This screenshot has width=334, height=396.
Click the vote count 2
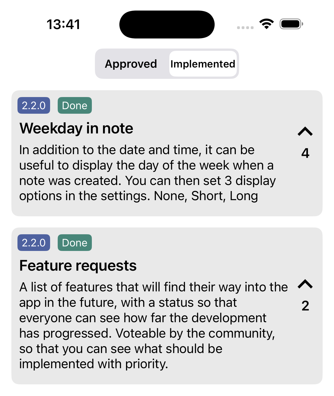coord(305,306)
